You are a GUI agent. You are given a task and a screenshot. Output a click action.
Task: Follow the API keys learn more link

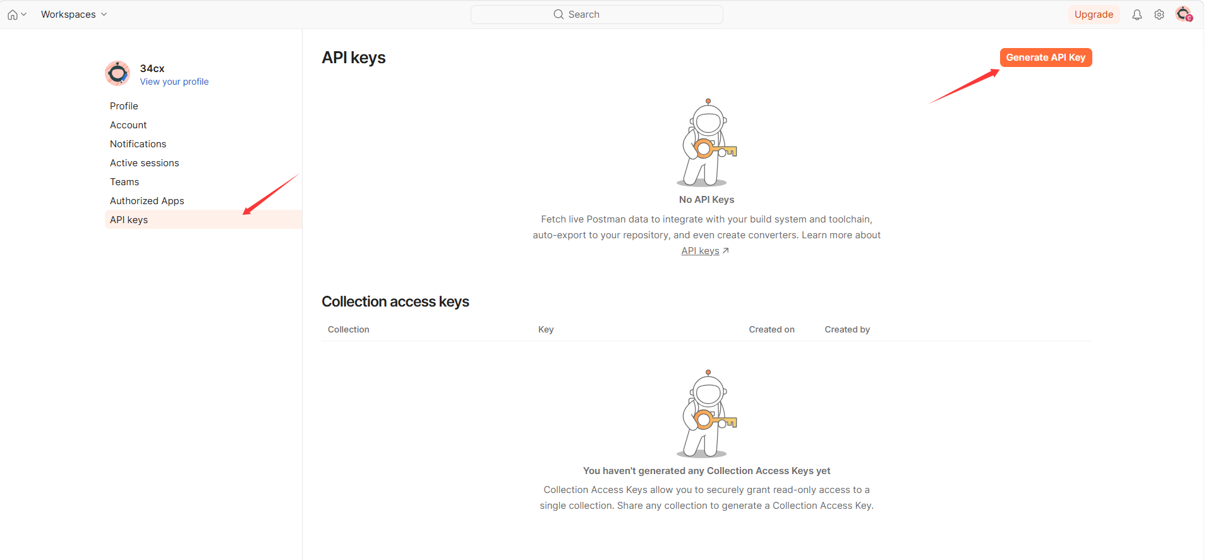tap(700, 251)
